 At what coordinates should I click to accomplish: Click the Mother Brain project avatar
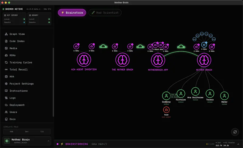coord(7,141)
